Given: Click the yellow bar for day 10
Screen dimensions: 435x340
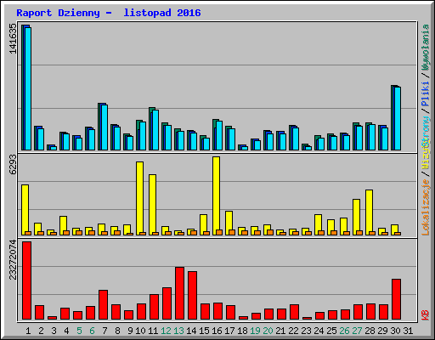Looking at the screenshot, I should (x=139, y=198).
